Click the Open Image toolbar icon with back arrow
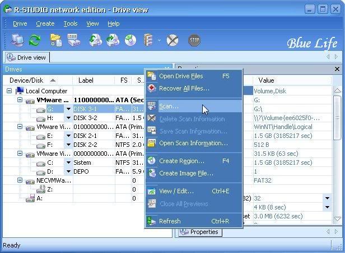The width and height of the screenshot is (345, 253). point(95,40)
